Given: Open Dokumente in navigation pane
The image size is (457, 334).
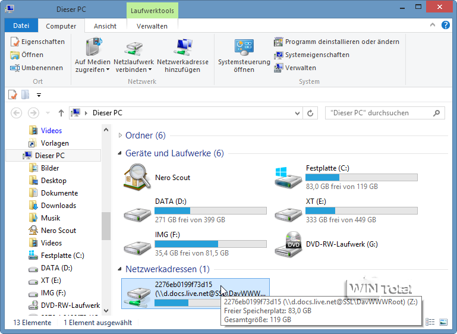Looking at the screenshot, I should 53,193.
